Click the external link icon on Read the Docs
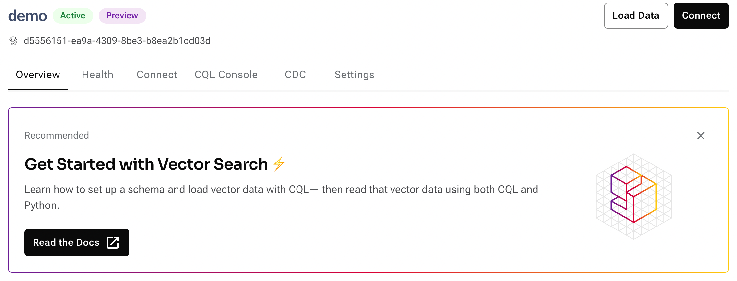This screenshot has width=737, height=281. 113,243
